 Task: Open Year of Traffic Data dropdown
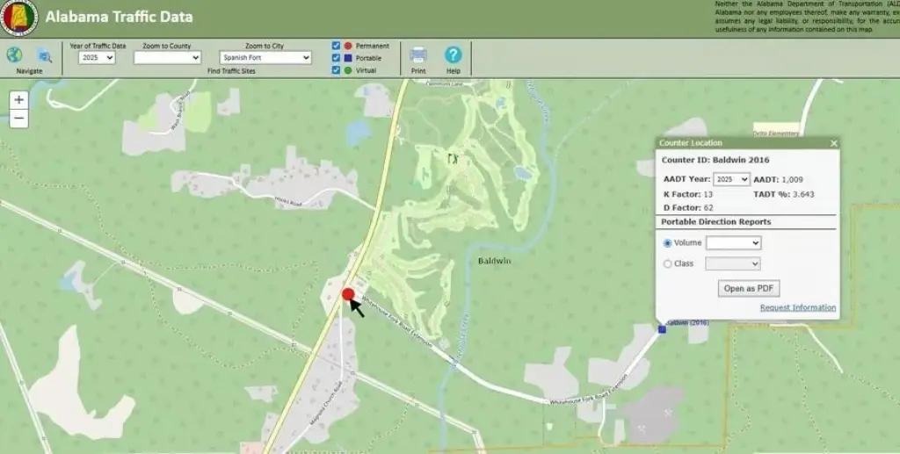(97, 57)
